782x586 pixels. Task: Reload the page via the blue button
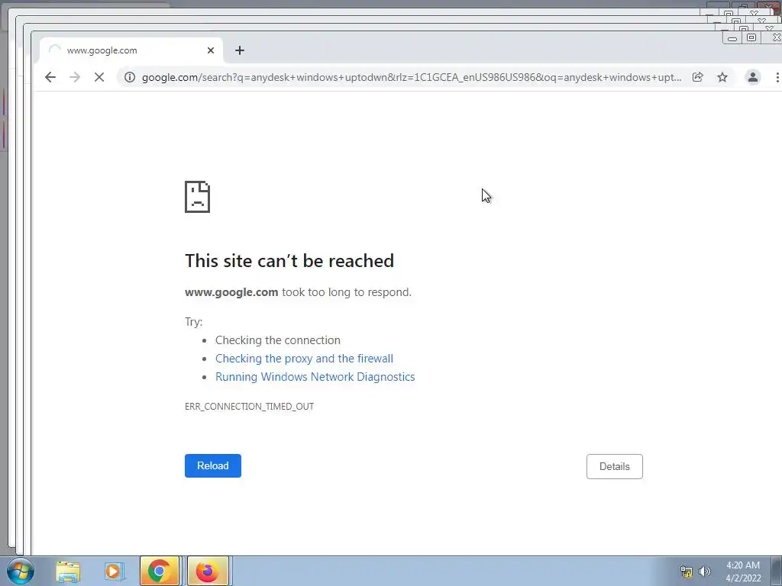pyautogui.click(x=213, y=465)
